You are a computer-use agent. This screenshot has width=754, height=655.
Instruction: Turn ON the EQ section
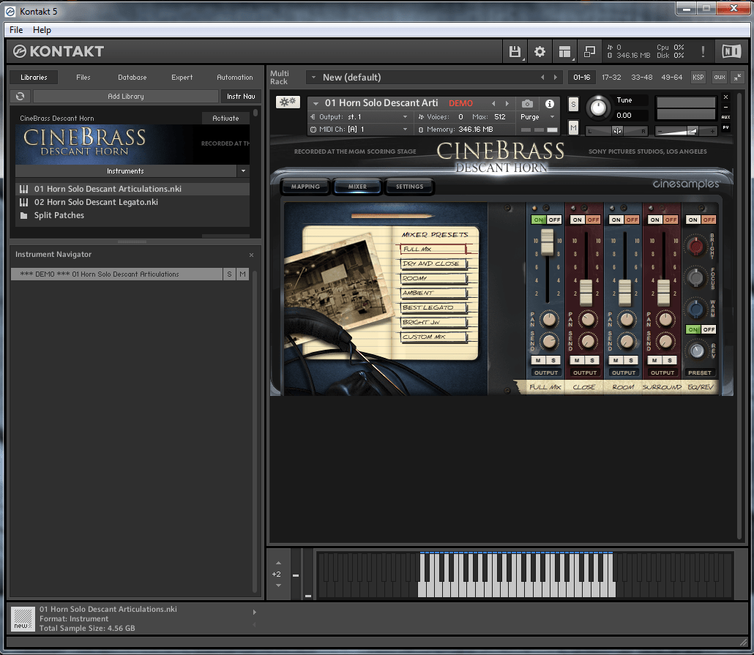[x=693, y=220]
